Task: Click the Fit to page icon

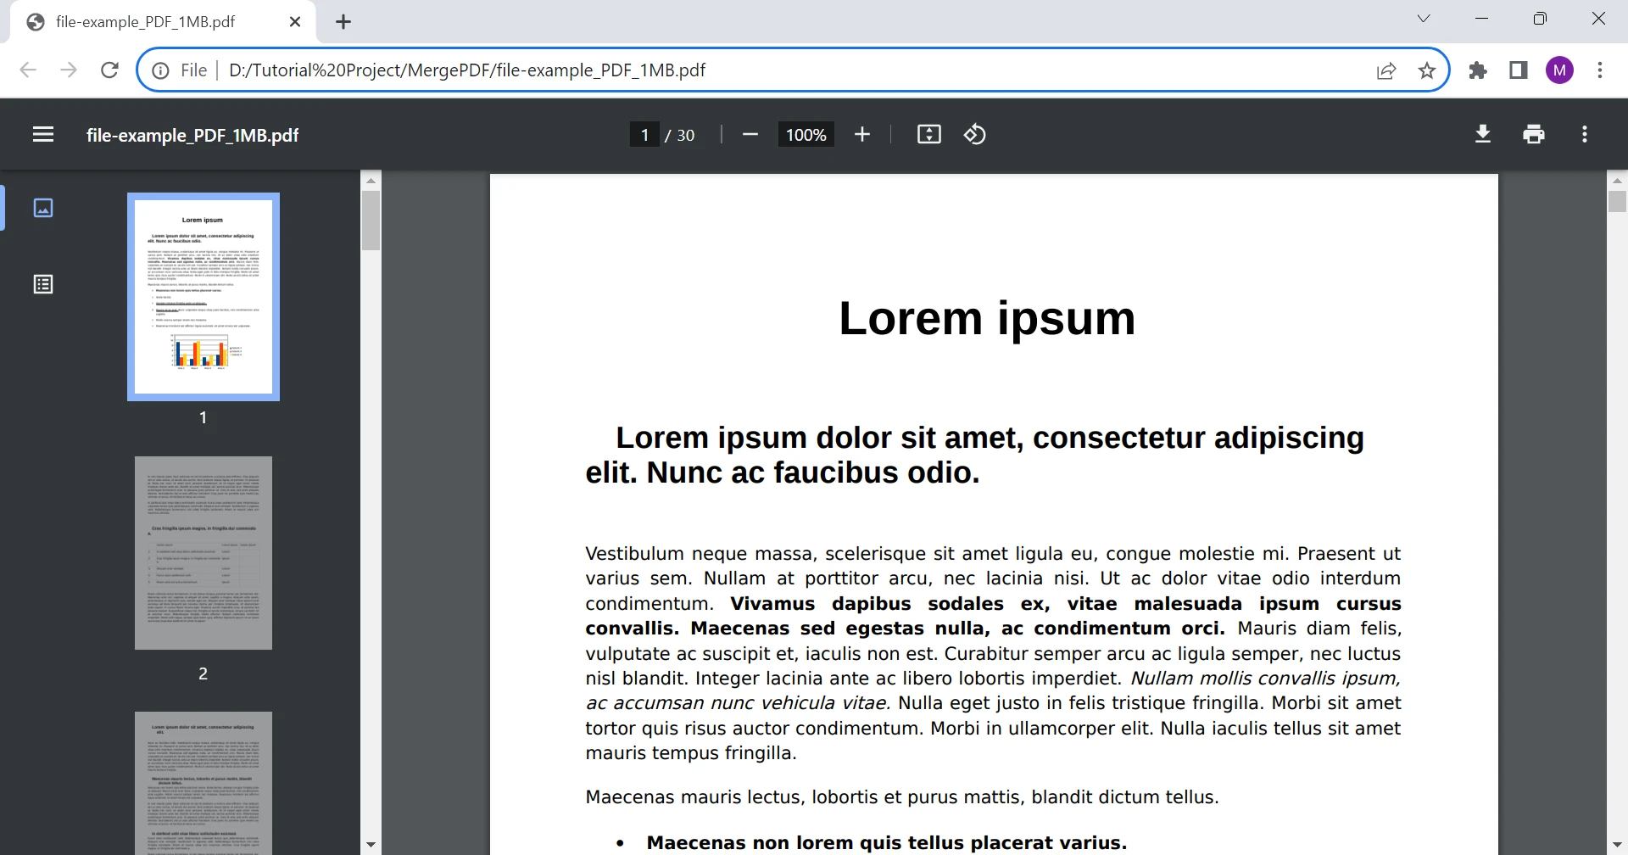Action: click(x=928, y=135)
